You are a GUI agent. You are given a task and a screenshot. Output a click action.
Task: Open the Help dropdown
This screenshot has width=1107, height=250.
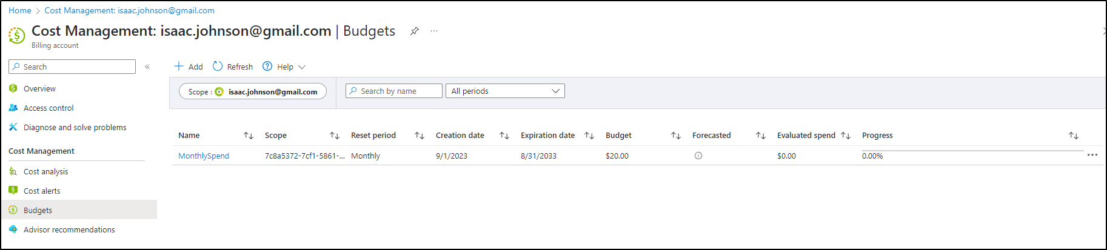coord(284,67)
